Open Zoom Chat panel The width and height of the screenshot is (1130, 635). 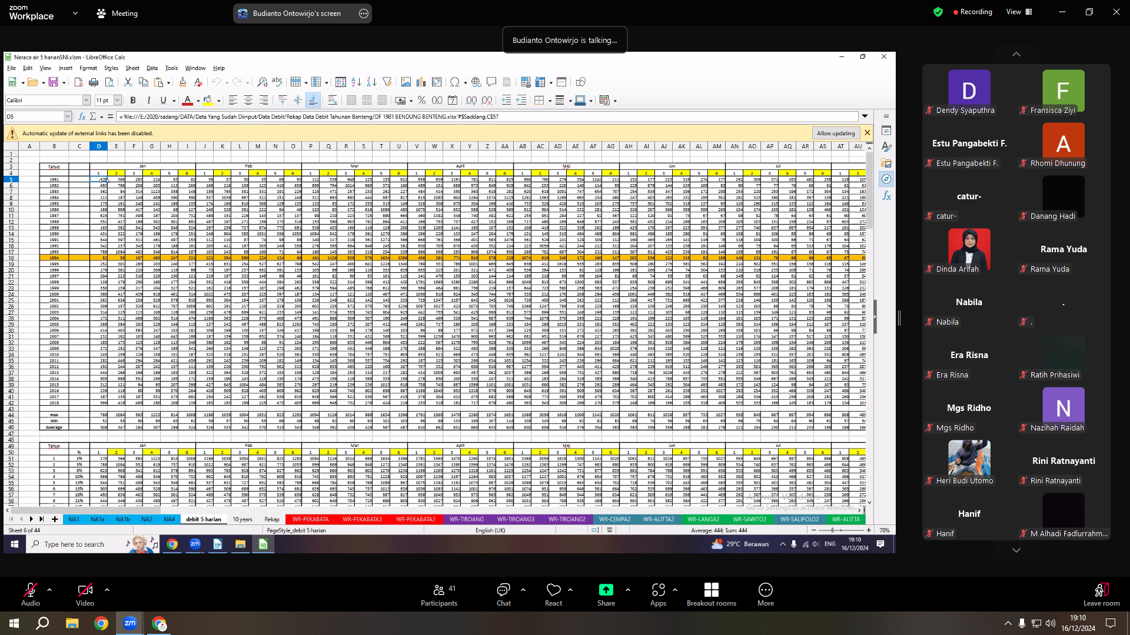(x=504, y=594)
